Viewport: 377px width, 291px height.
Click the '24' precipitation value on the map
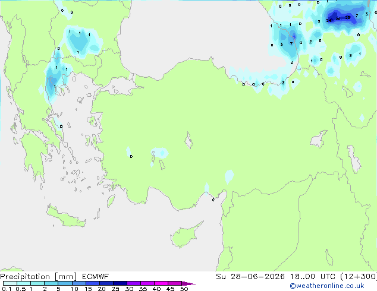click(329, 20)
